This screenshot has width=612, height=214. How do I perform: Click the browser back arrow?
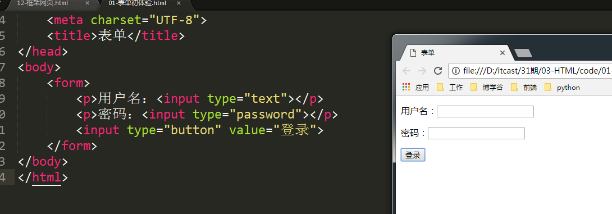point(407,71)
